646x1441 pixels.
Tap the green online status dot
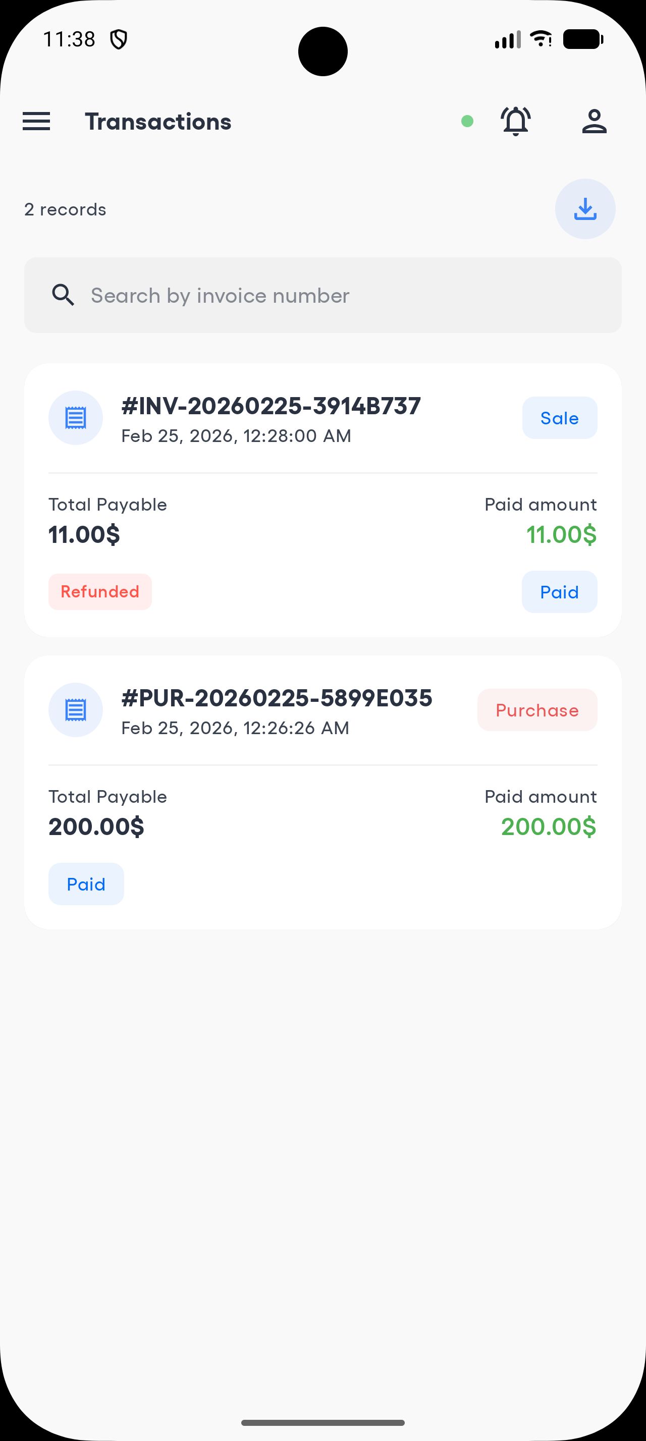pyautogui.click(x=467, y=122)
